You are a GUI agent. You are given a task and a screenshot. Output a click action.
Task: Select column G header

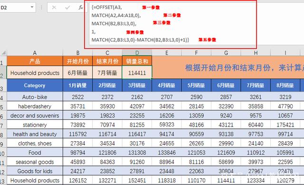point(226,53)
